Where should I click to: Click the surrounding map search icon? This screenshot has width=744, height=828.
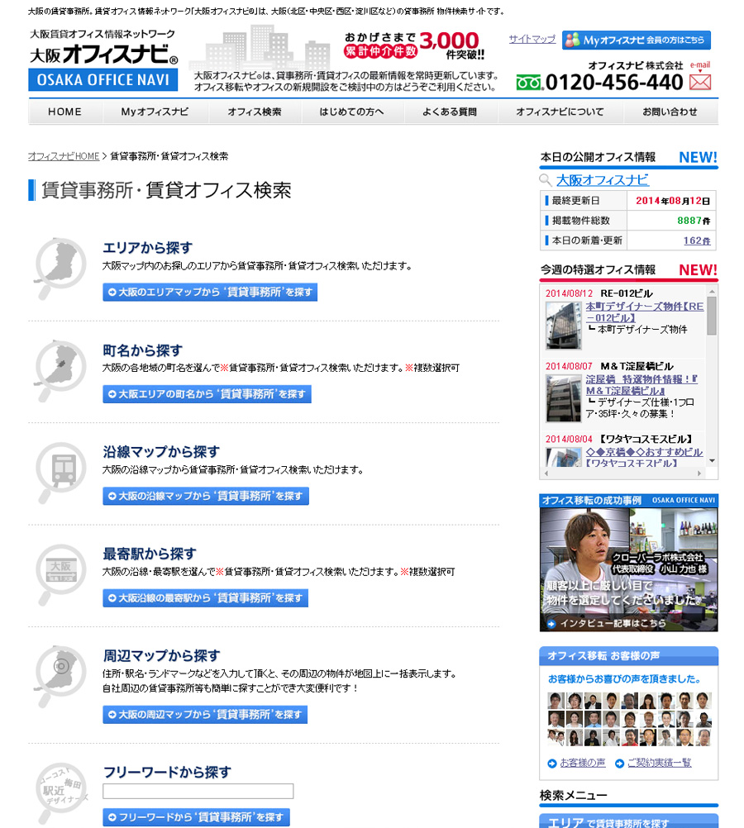coord(60,677)
